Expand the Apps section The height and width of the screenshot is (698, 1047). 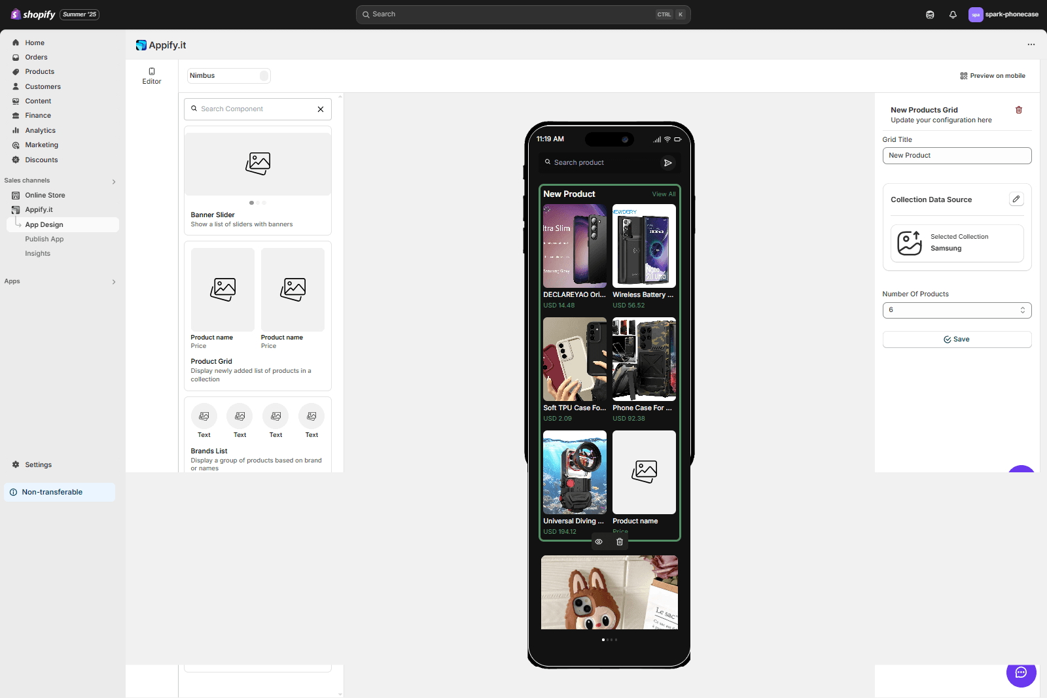[114, 282]
